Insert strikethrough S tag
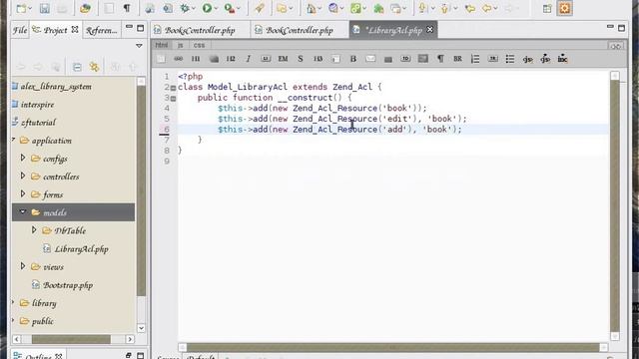 point(301,59)
